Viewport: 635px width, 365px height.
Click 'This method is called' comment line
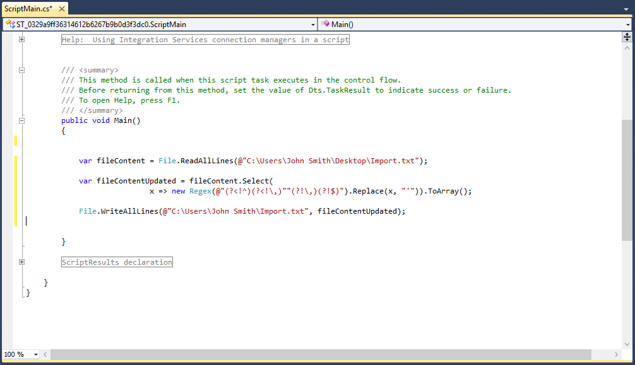tap(231, 80)
